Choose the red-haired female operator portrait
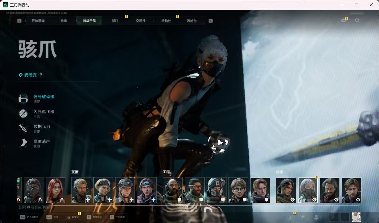The width and height of the screenshot is (379, 223). click(56, 190)
